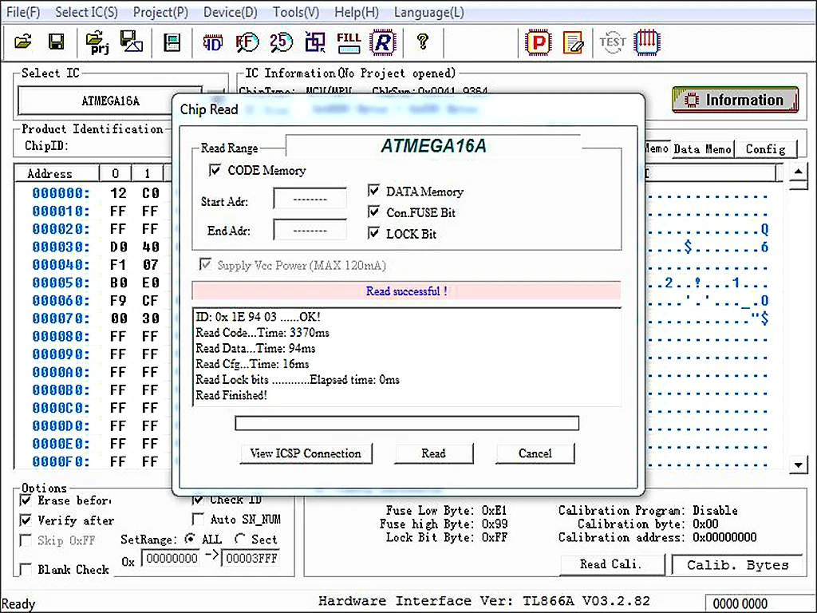Toggle the Con.FUSE Bit checkbox
The height and width of the screenshot is (613, 817).
[373, 212]
